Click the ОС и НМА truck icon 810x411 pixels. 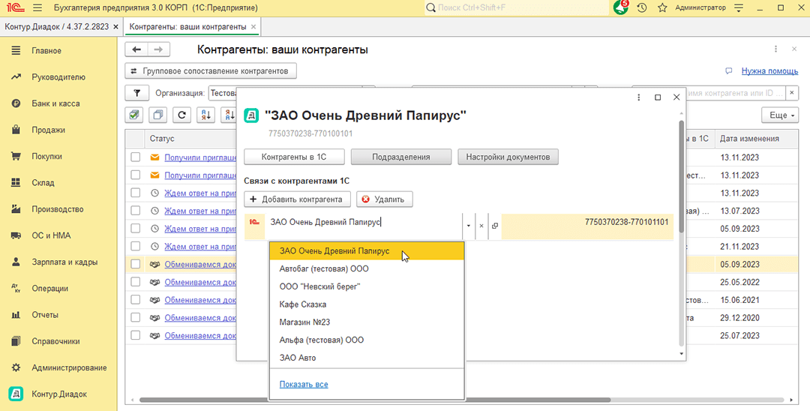click(x=16, y=235)
